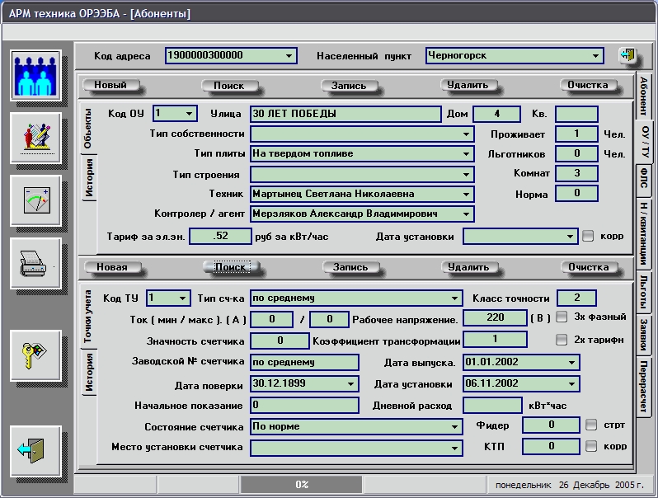Enable the 2х тарифн checkbox
658x498 pixels.
click(562, 340)
